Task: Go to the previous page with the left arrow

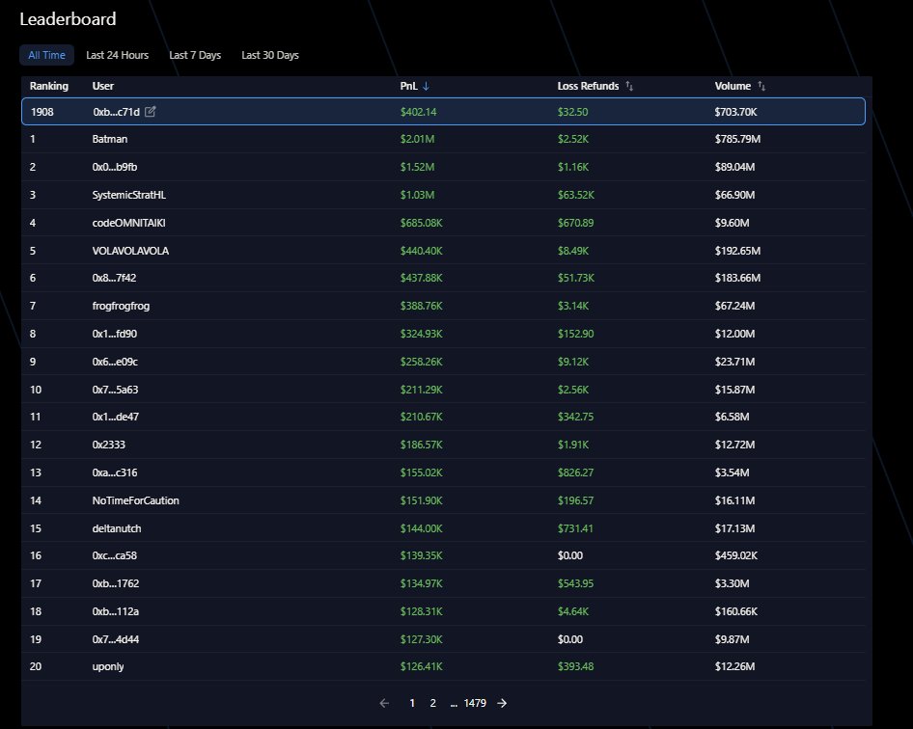Action: [384, 703]
